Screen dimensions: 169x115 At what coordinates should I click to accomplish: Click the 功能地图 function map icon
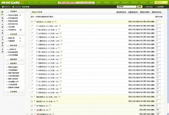pos(13,7)
